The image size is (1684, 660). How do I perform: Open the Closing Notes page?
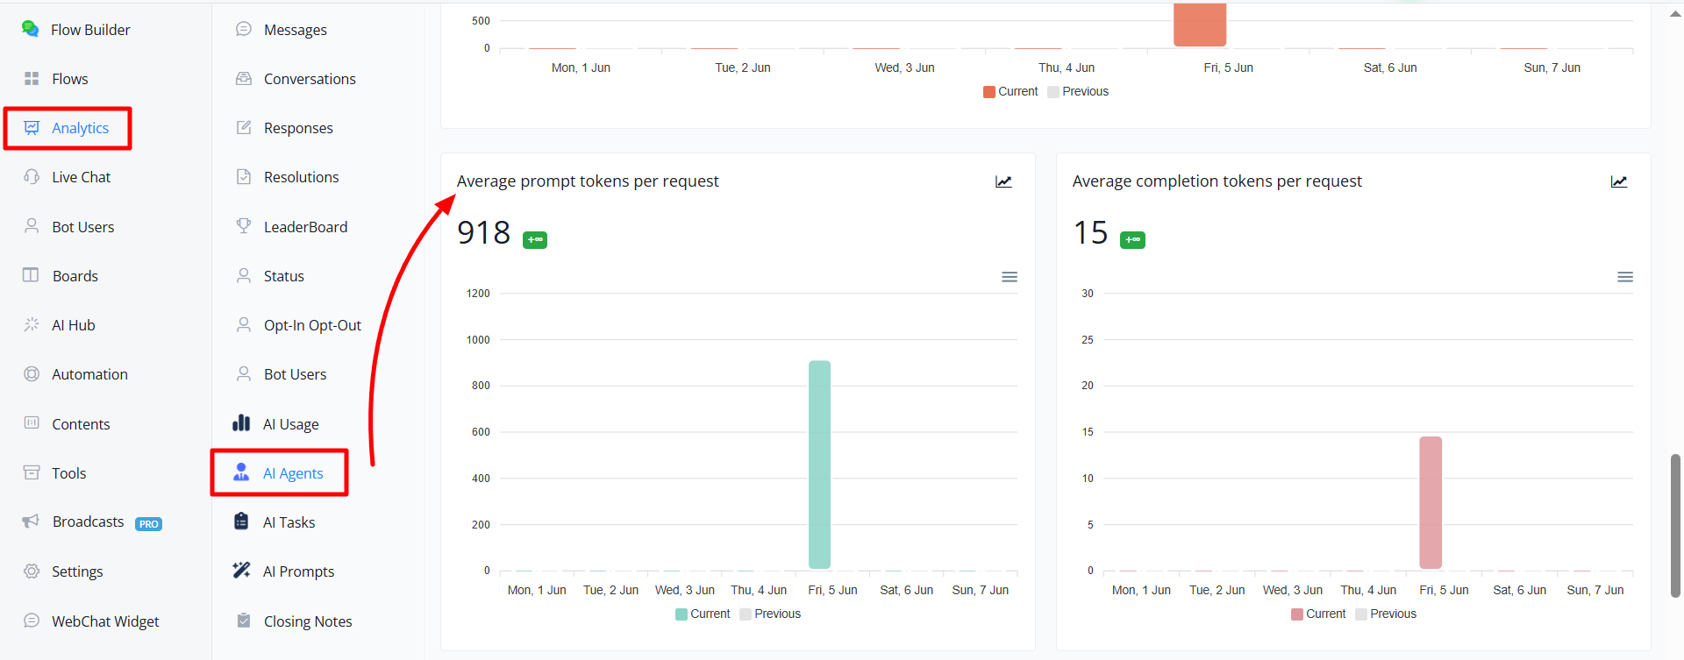pos(308,621)
